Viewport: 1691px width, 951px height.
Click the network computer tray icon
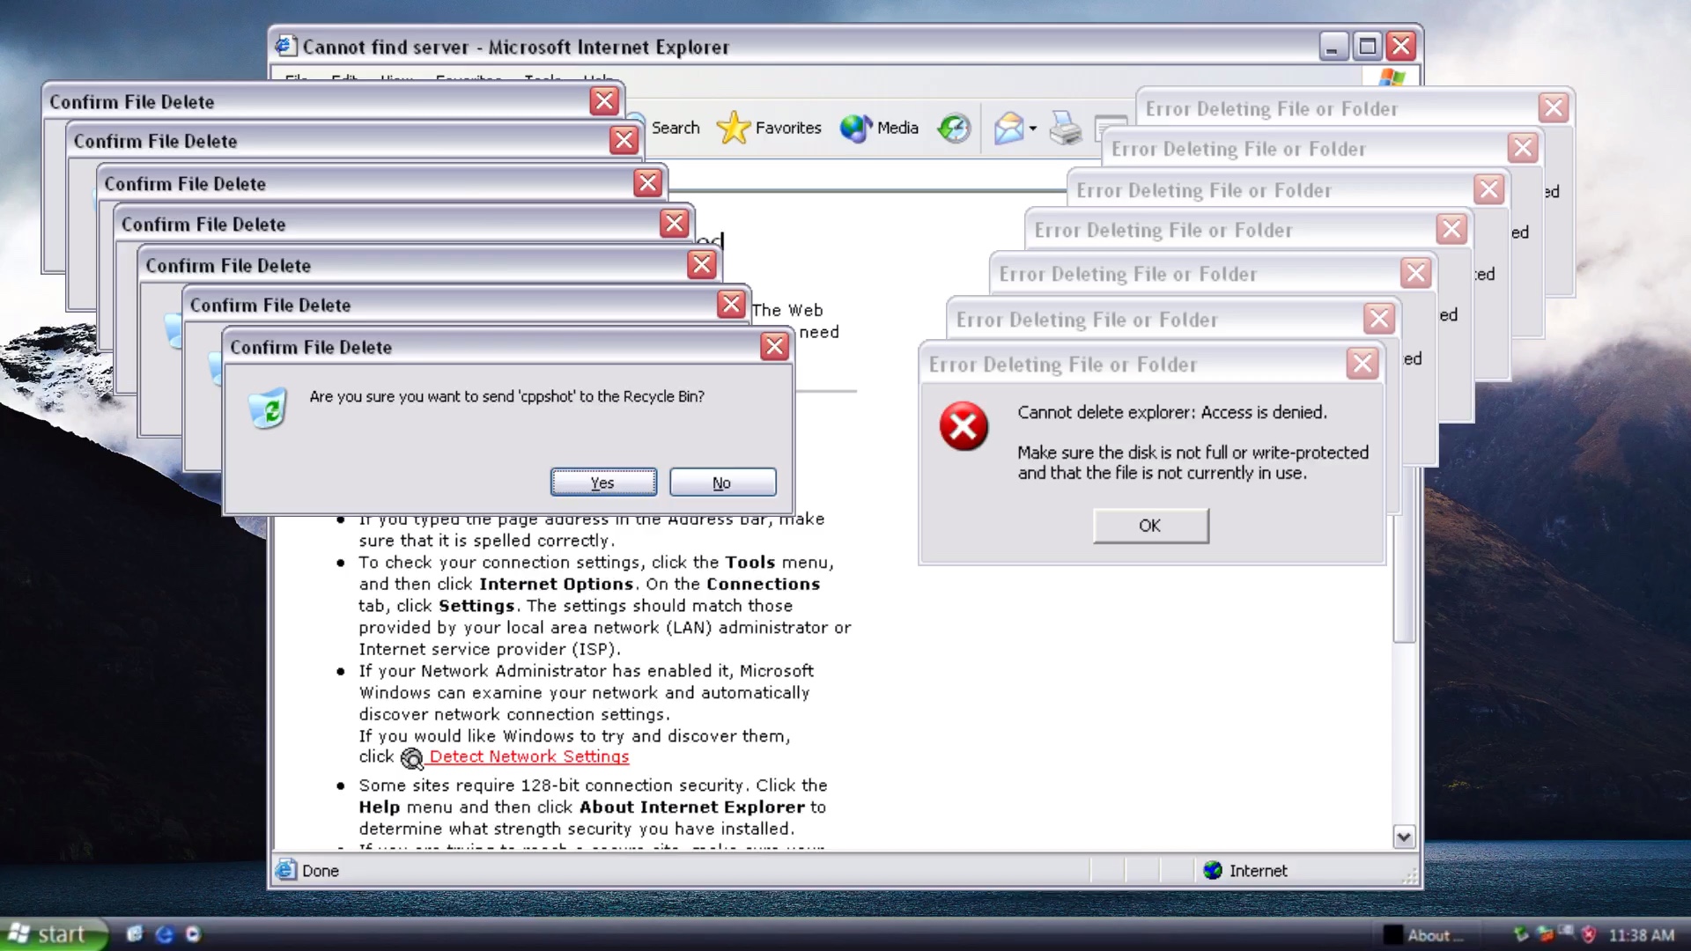[x=1566, y=933]
